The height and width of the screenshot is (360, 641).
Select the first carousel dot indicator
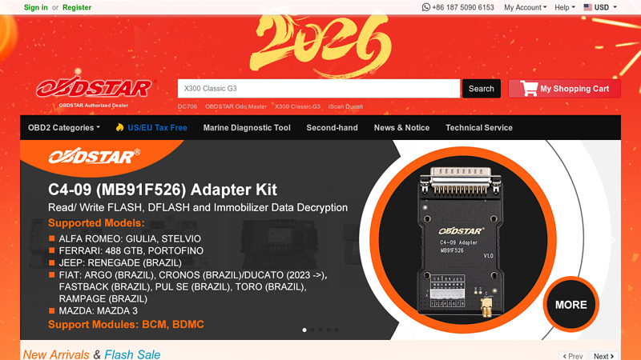pos(304,330)
